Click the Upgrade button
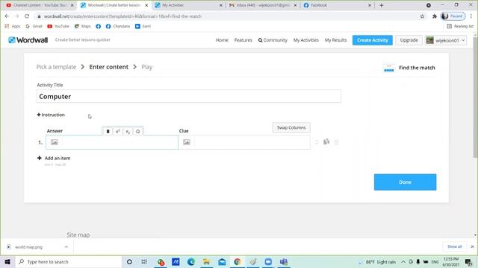478x268 pixels. coord(409,40)
